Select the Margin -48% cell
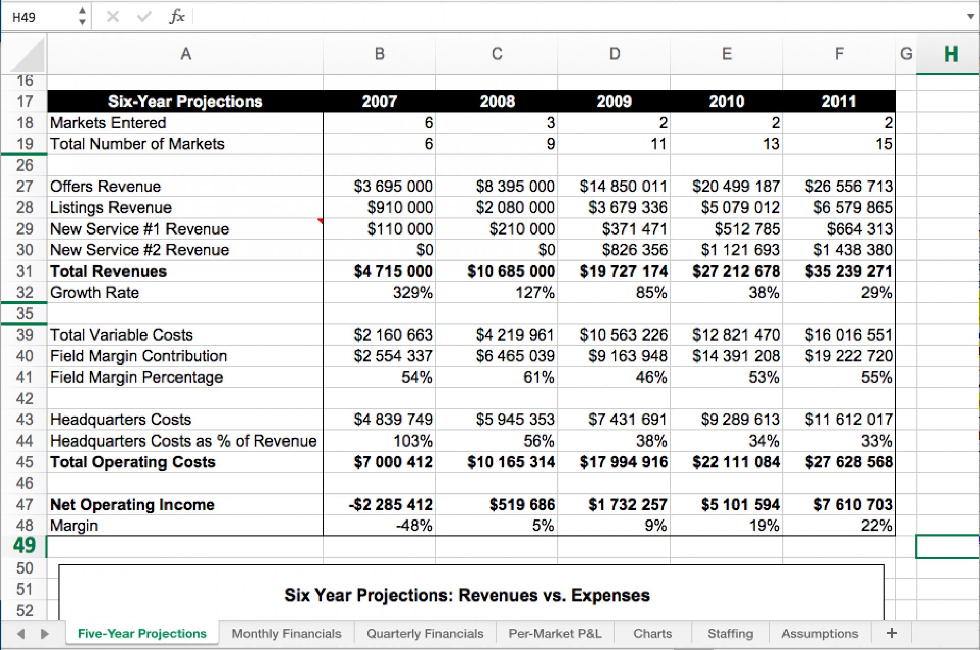 point(380,526)
